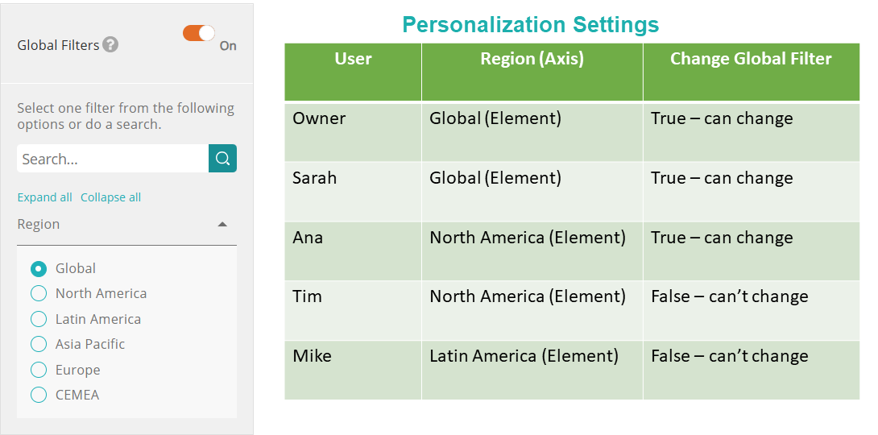Collapse the Region section arrow
Screen dimensions: 878x435
pos(222,225)
